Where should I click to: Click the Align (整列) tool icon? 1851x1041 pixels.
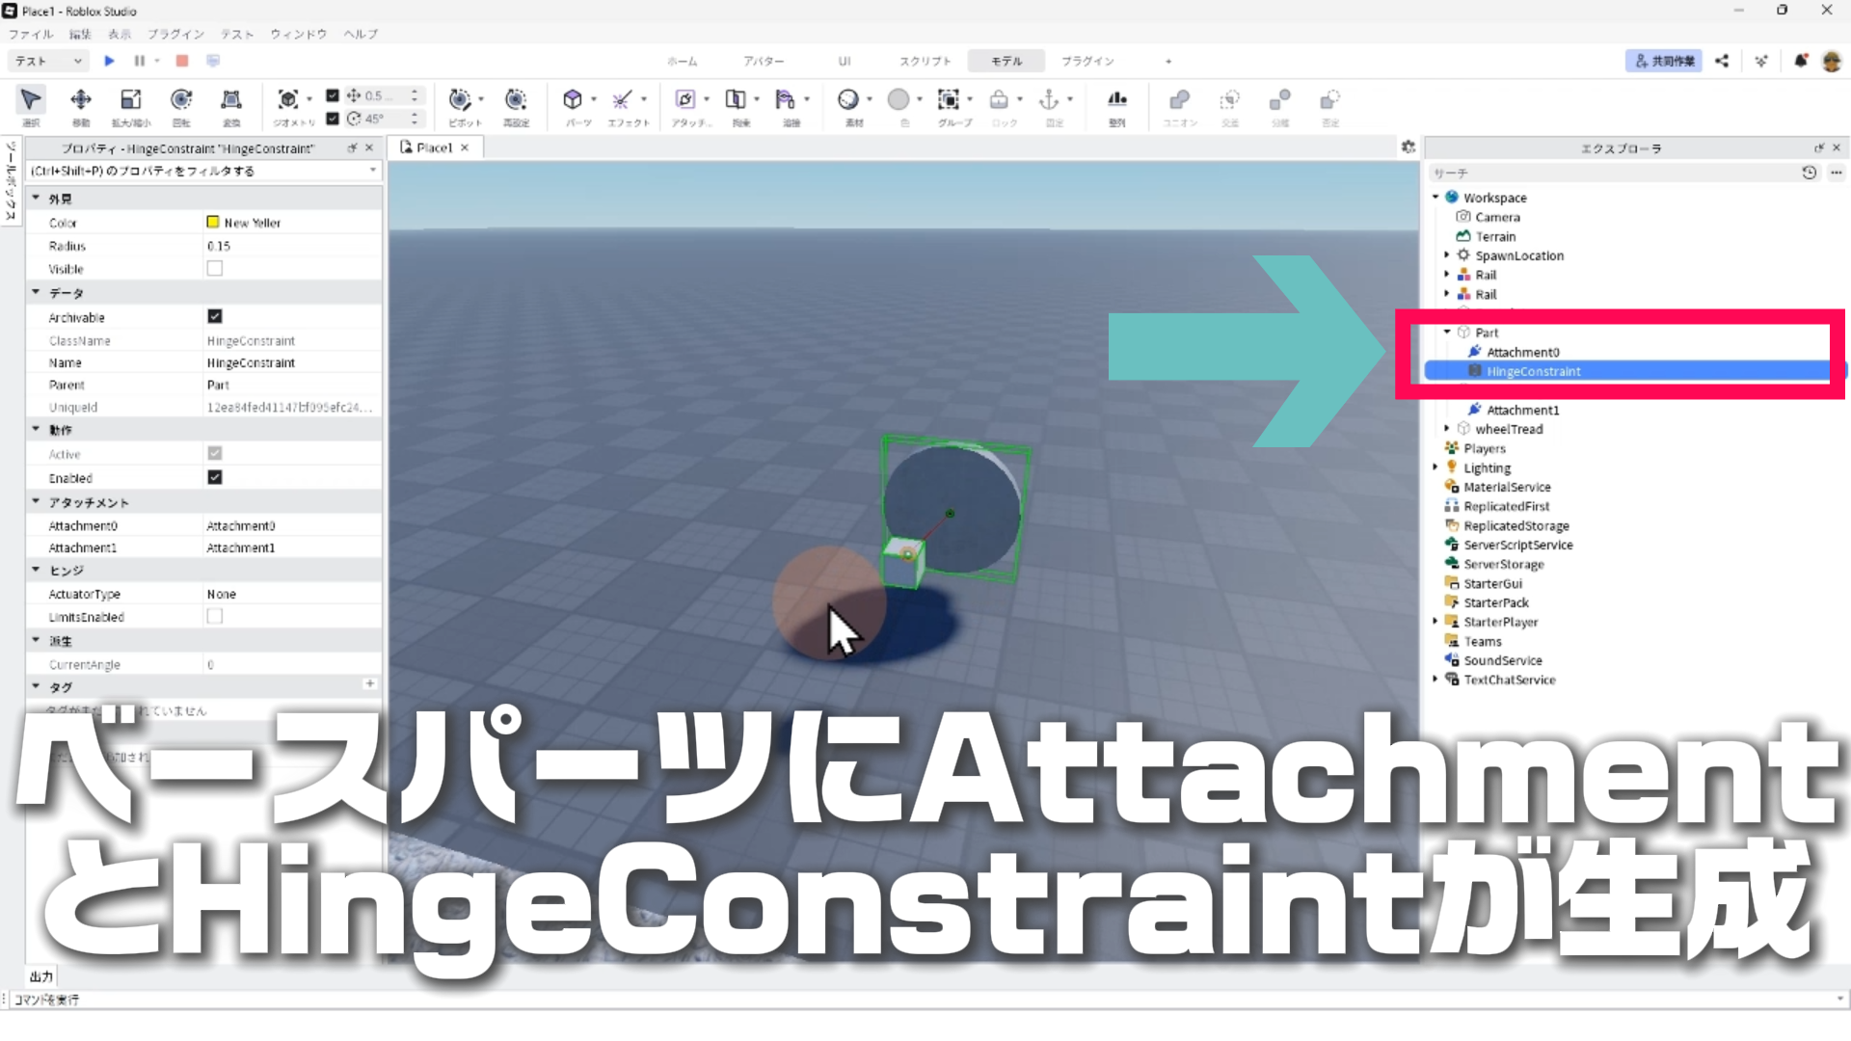(x=1116, y=100)
